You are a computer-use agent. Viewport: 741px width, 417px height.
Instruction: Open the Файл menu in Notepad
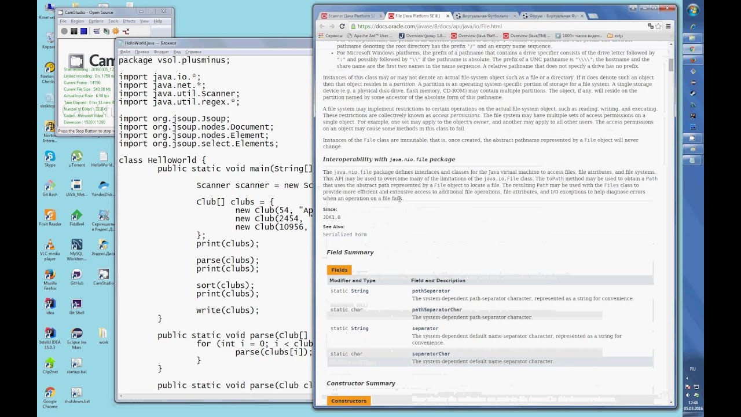[x=124, y=52]
